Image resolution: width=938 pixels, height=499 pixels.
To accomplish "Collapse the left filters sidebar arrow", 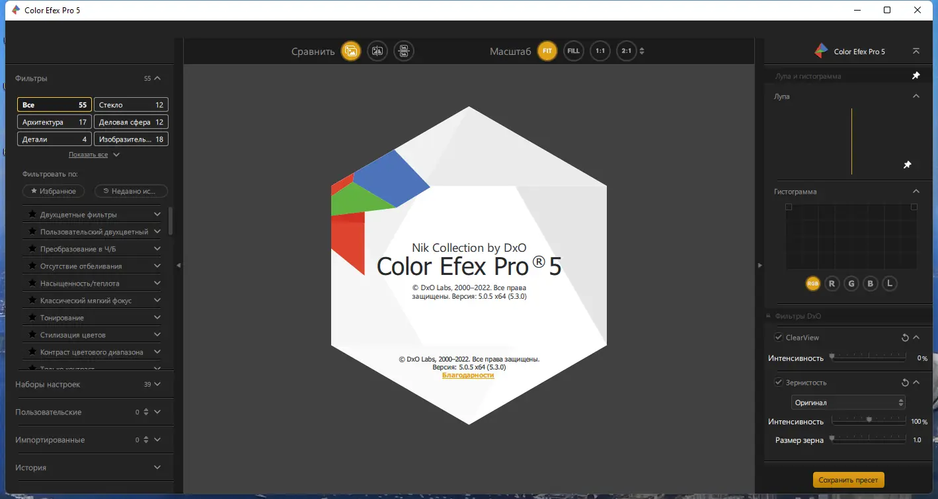I will [x=178, y=265].
